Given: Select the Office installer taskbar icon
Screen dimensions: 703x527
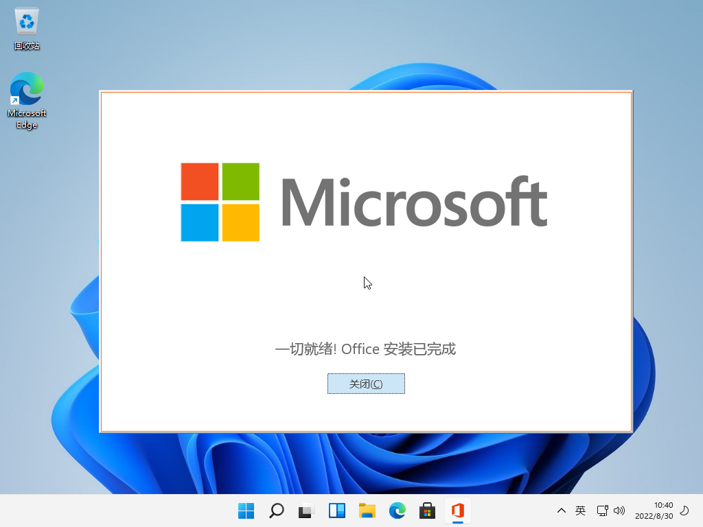Looking at the screenshot, I should 458,511.
